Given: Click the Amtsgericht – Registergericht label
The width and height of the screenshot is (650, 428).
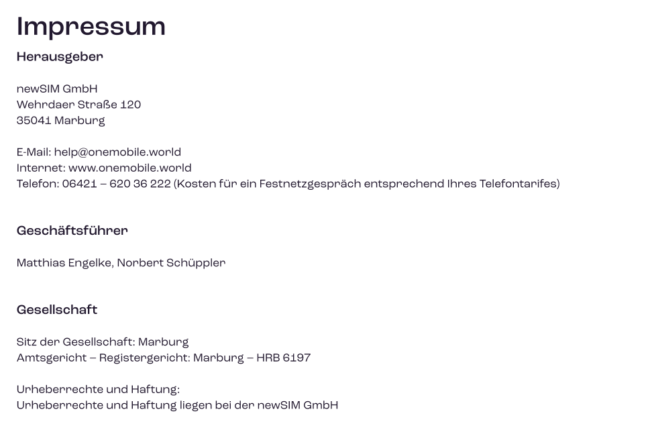Looking at the screenshot, I should coord(100,358).
